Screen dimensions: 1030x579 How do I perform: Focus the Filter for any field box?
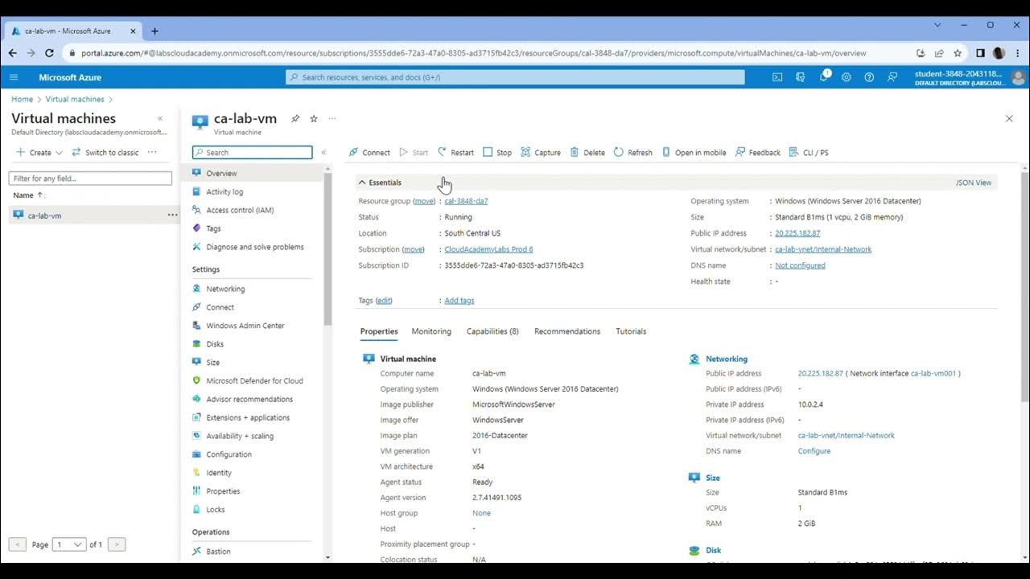[x=90, y=179]
